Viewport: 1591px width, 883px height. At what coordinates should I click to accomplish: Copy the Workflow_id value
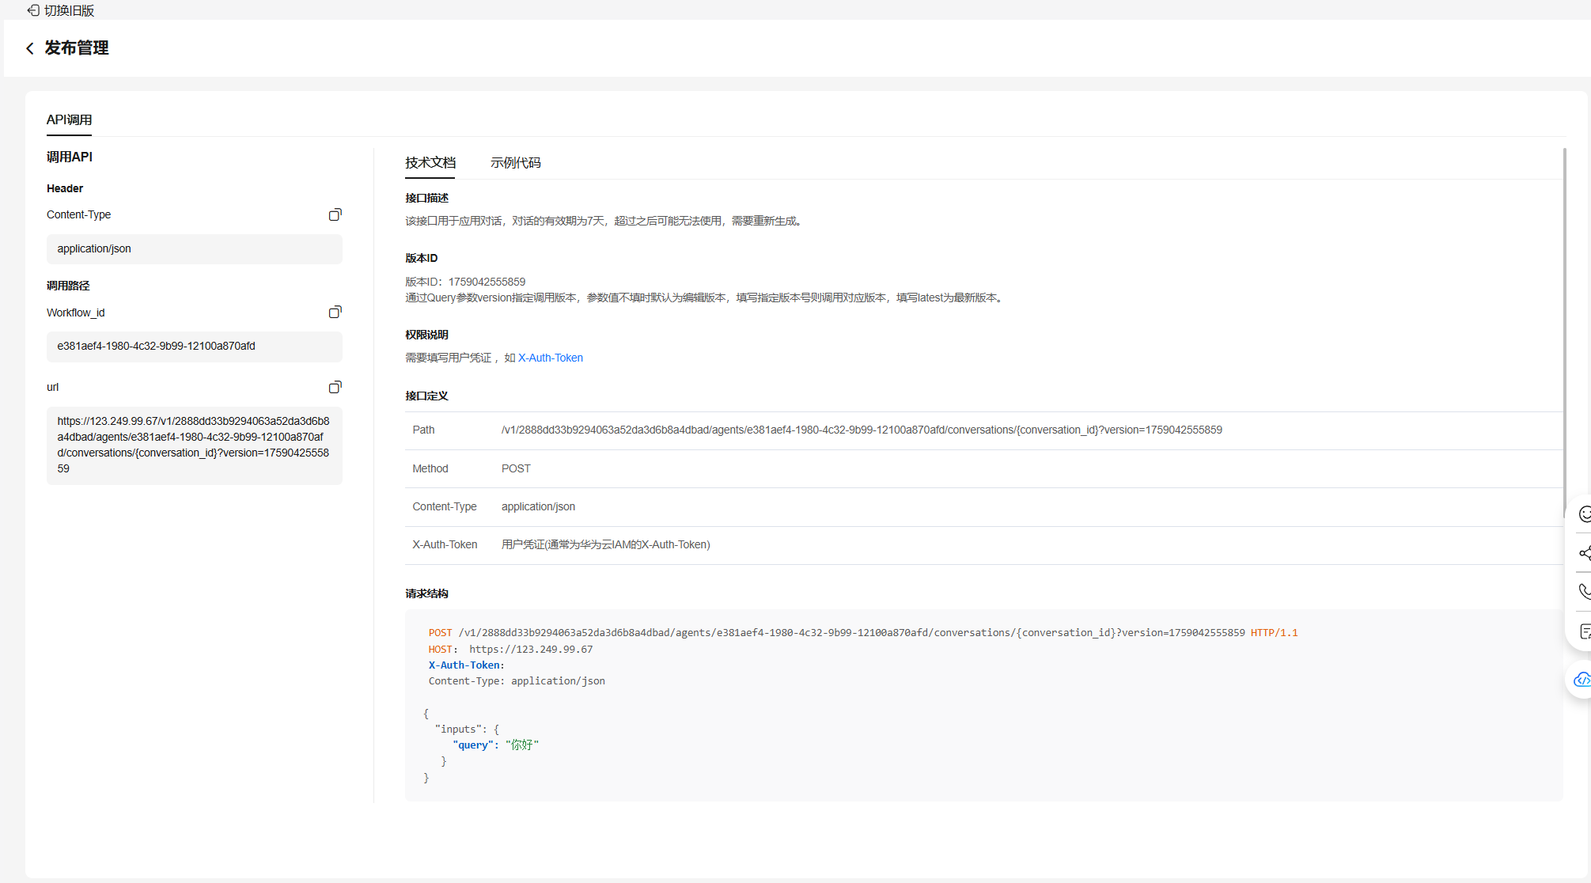coord(335,313)
